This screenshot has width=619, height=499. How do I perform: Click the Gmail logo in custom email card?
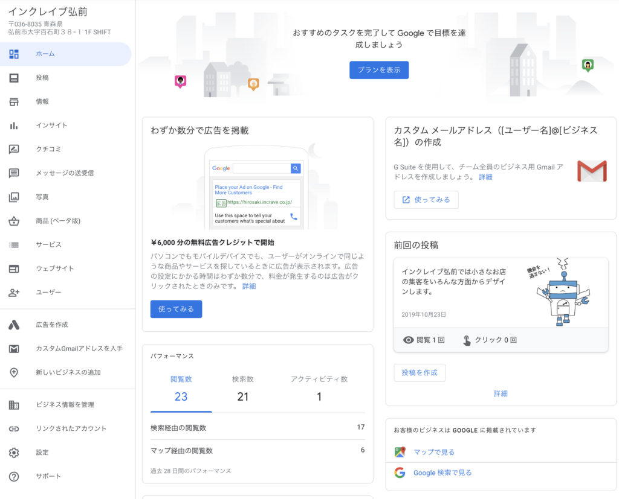click(592, 171)
